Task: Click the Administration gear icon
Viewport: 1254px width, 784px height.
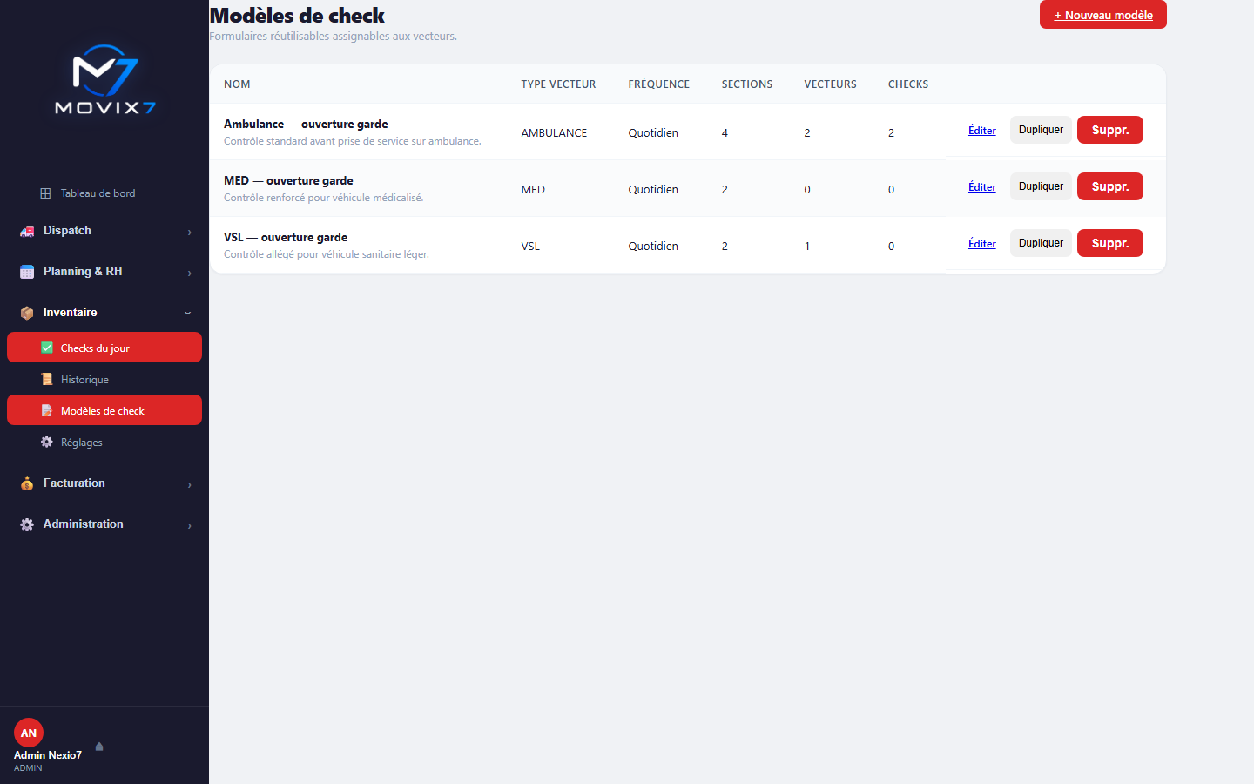Action: click(x=27, y=524)
